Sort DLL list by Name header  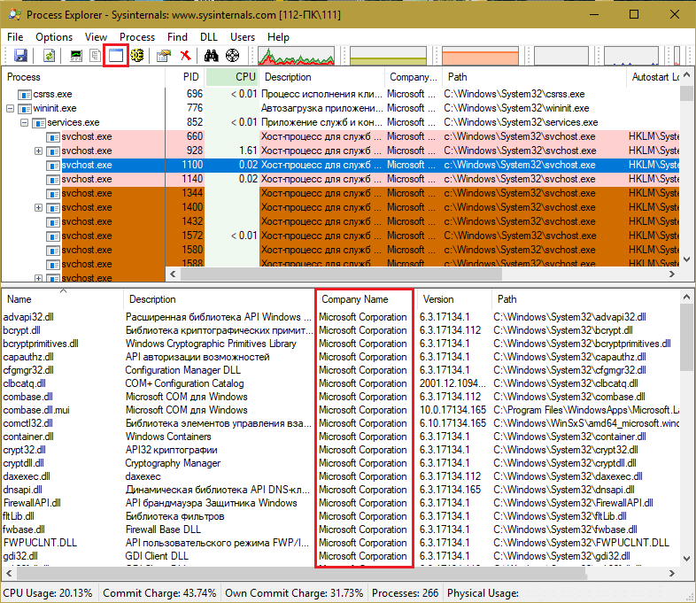pos(63,299)
